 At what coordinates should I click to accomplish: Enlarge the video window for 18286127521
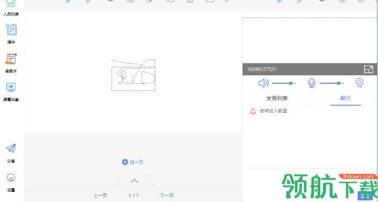tap(368, 69)
